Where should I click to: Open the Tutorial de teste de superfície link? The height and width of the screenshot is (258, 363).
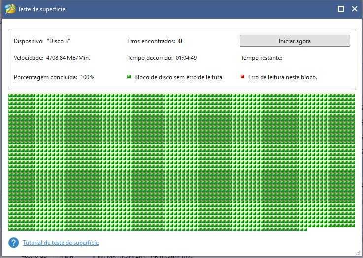pyautogui.click(x=61, y=243)
